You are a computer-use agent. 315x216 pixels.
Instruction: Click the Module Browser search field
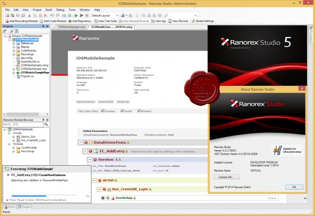[23, 124]
